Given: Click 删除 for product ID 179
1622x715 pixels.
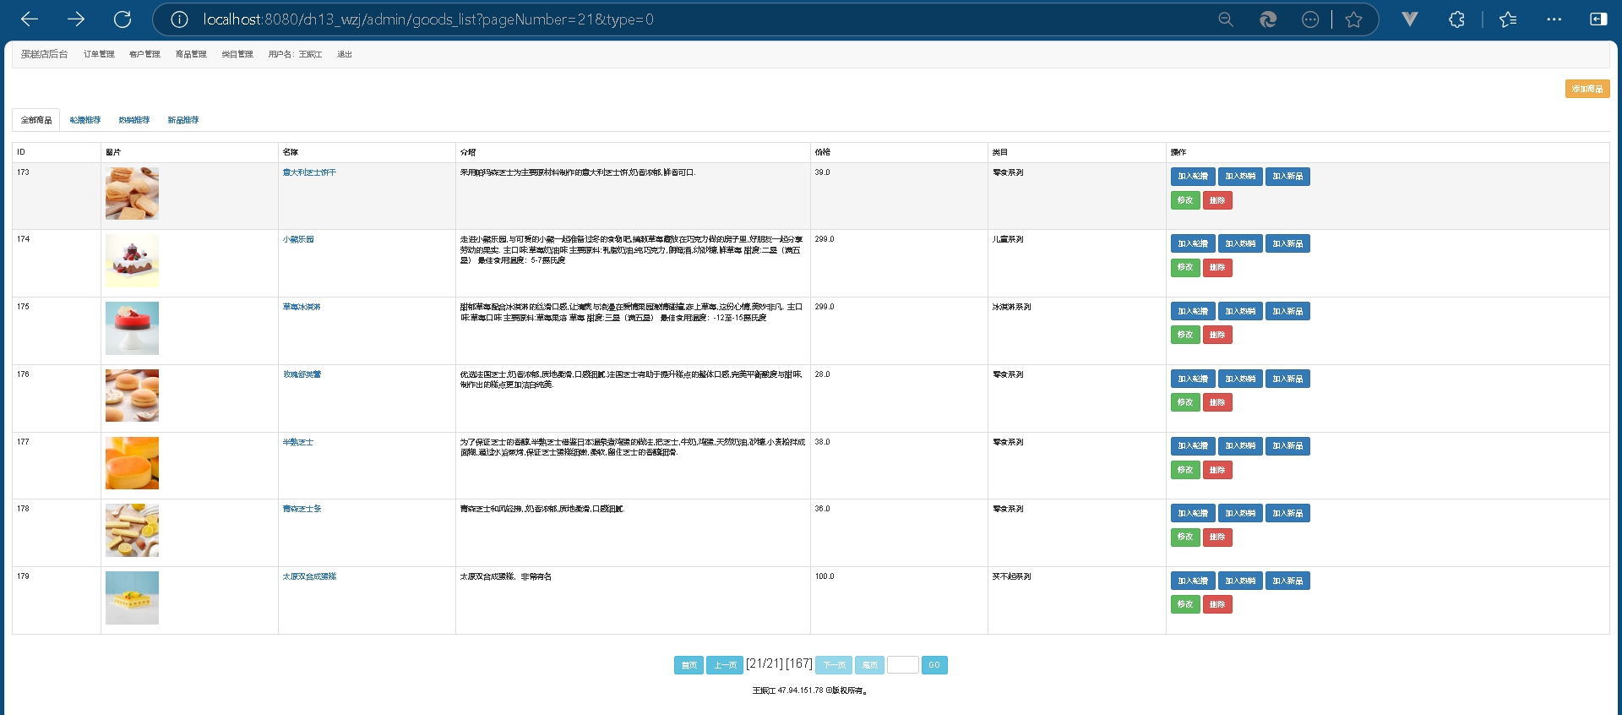Looking at the screenshot, I should coord(1216,604).
